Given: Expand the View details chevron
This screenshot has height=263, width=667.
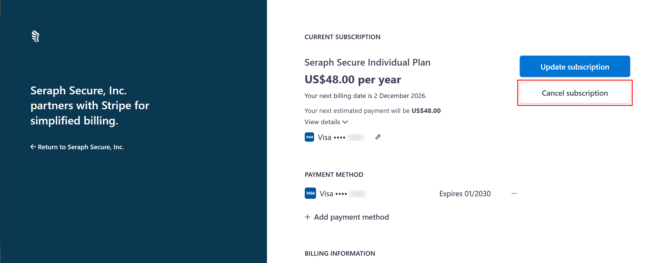Looking at the screenshot, I should (x=345, y=122).
